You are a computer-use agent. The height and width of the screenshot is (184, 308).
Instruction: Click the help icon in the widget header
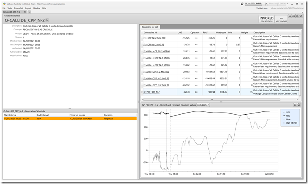tap(297, 16)
